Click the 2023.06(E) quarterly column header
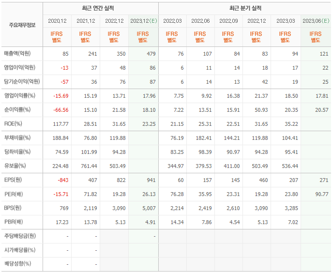Viewport: 333px width, 273px height. pyautogui.click(x=316, y=21)
